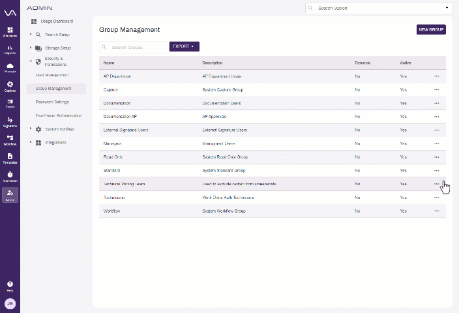Image resolution: width=459 pixels, height=313 pixels.
Task: Open the Signature section in sidebar
Action: (x=10, y=122)
